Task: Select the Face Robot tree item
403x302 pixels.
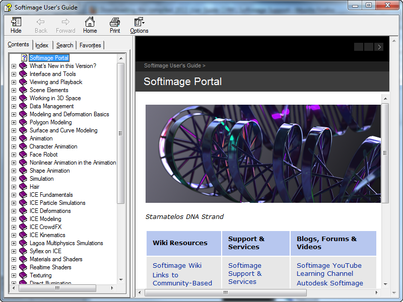Action: (x=43, y=155)
